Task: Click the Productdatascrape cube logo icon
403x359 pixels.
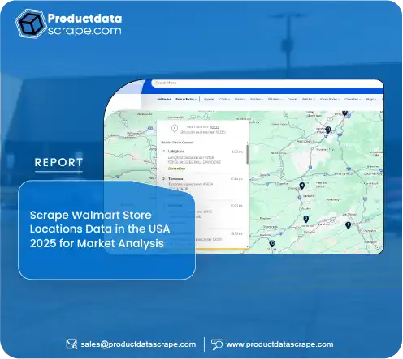Action: 30,24
